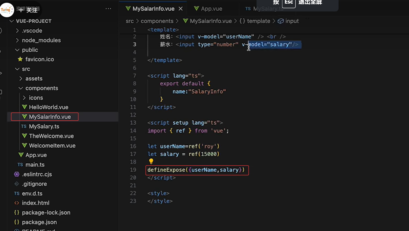This screenshot has width=409, height=231.
Task: Click the Tuling logo avatar
Action: [6, 10]
